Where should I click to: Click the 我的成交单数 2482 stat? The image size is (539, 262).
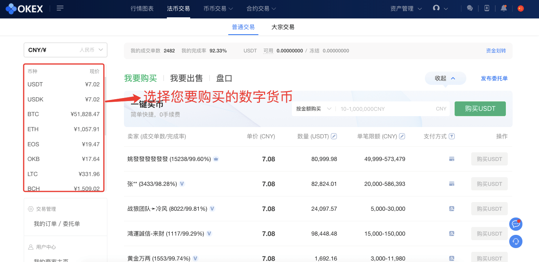(x=153, y=51)
